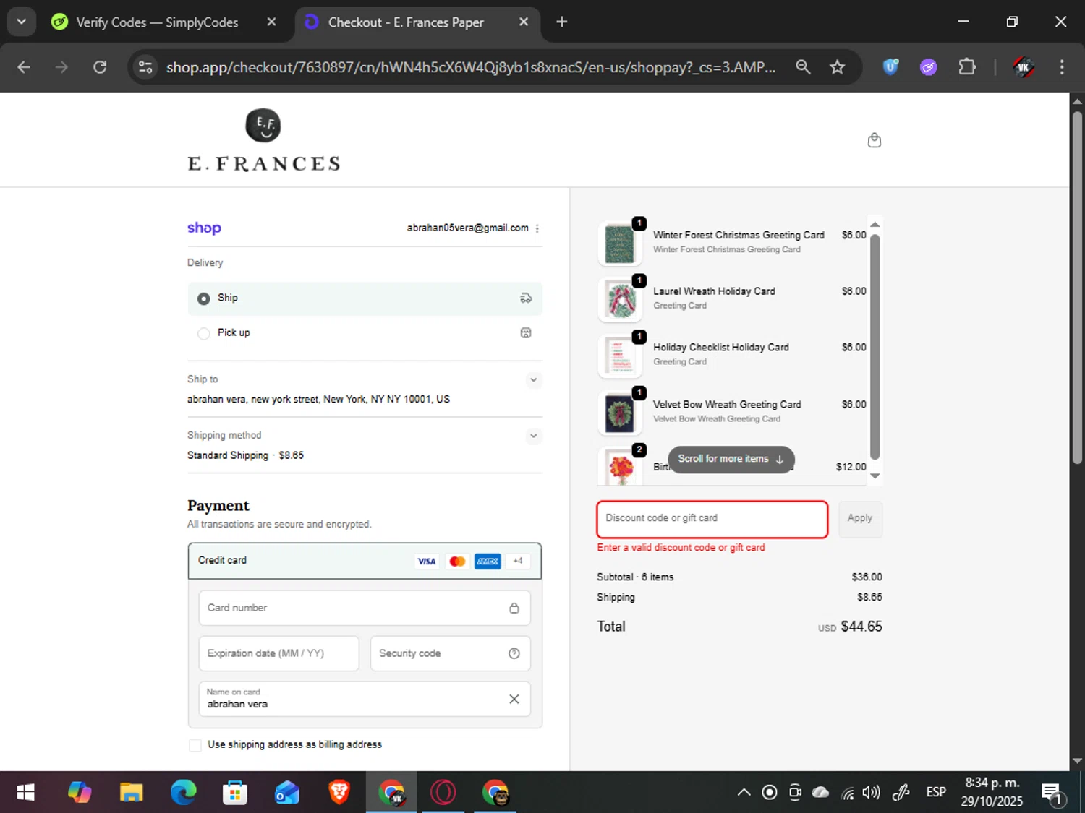Click the browser address bar URL
The image size is (1085, 813).
click(470, 67)
